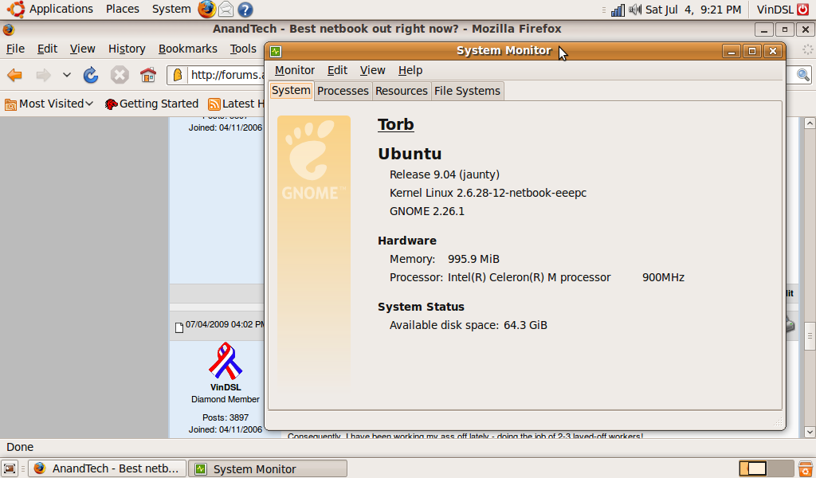Expand the Most Visited bookmarks dropdown
816x478 pixels.
click(x=49, y=104)
